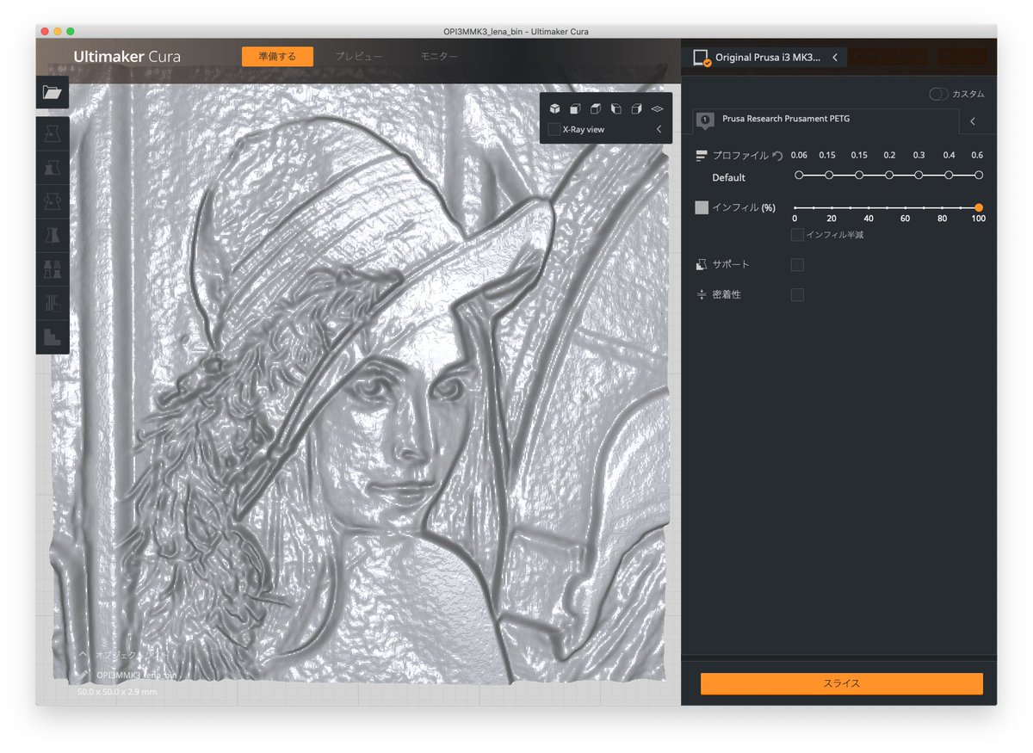Image resolution: width=1033 pixels, height=753 pixels.
Task: Select the Scale tool in left toolbar
Action: coord(53,166)
